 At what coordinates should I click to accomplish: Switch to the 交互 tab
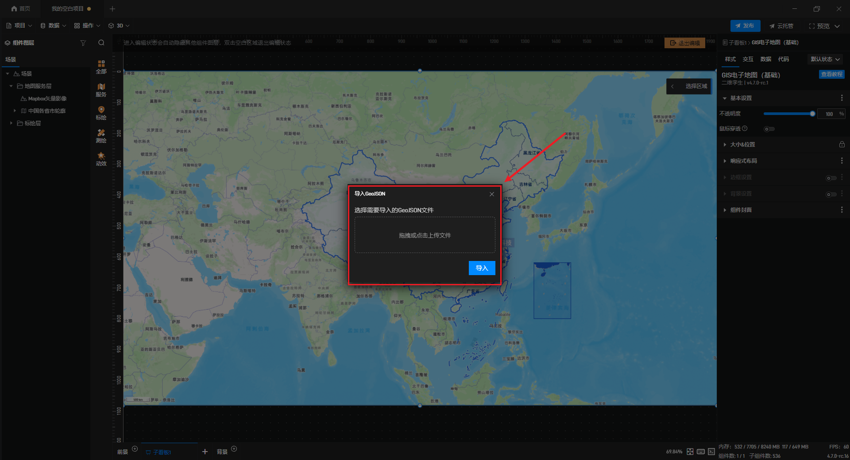tap(748, 59)
